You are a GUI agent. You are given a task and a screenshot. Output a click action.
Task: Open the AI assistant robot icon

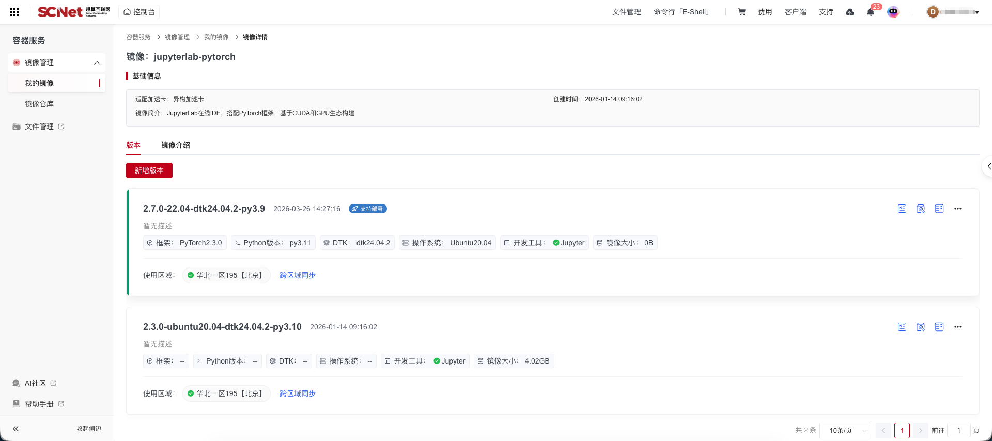893,12
